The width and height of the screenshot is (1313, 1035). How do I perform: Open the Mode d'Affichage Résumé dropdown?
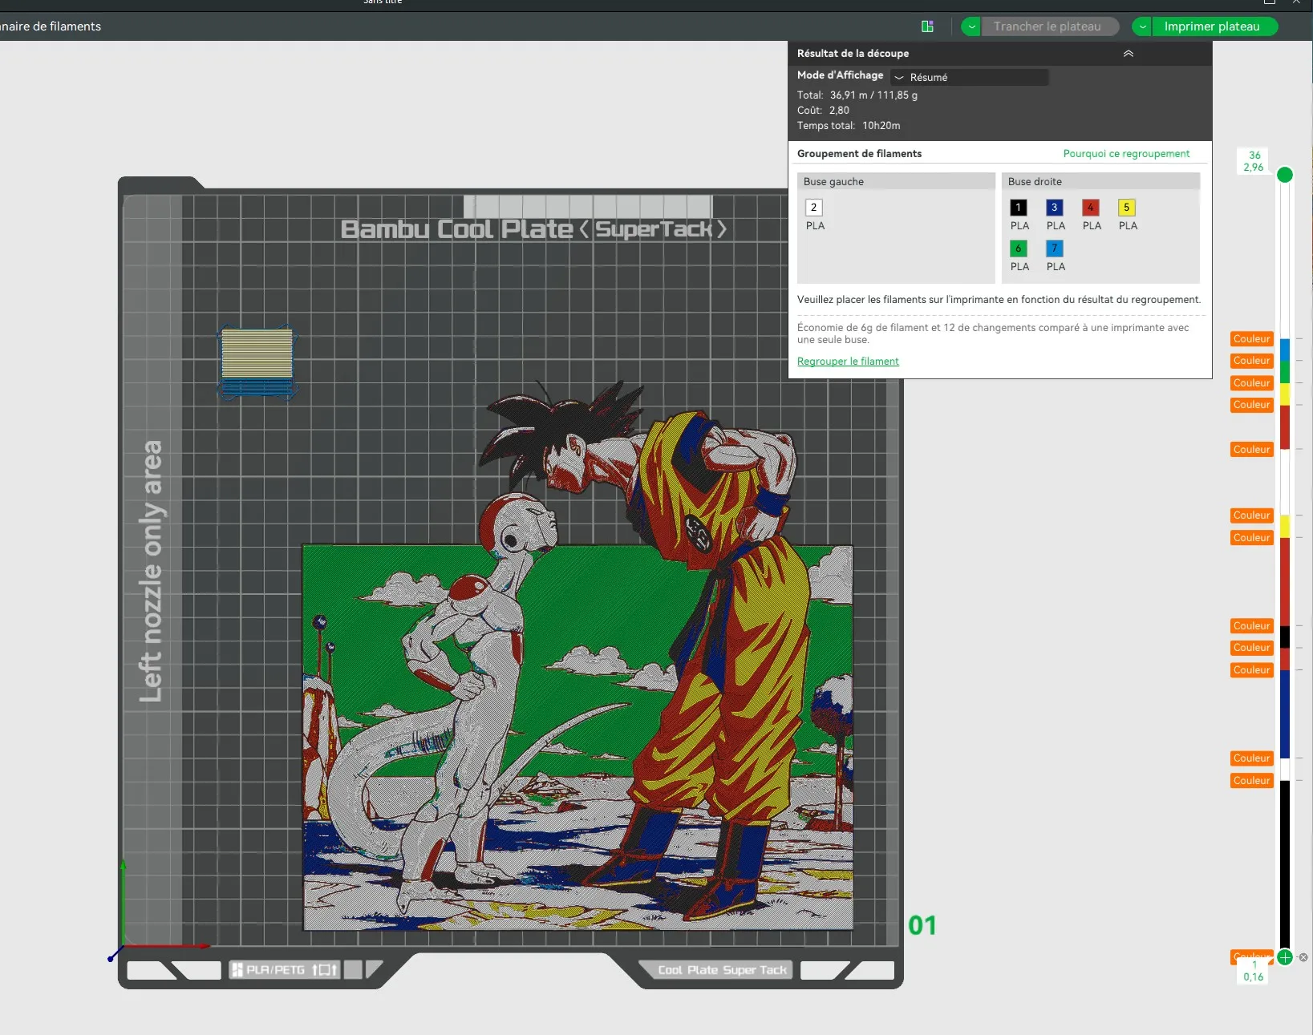click(x=969, y=77)
